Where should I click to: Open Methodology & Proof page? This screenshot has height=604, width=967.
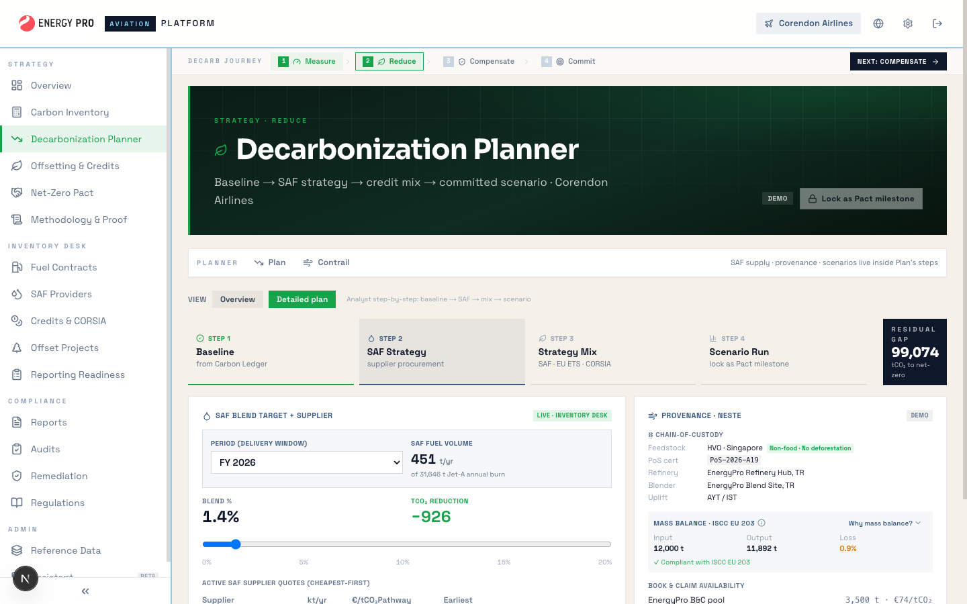point(83,219)
